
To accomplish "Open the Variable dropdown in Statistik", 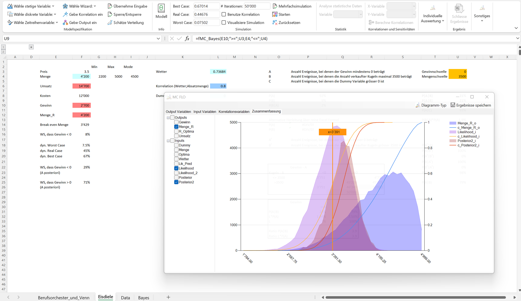I will (361, 14).
